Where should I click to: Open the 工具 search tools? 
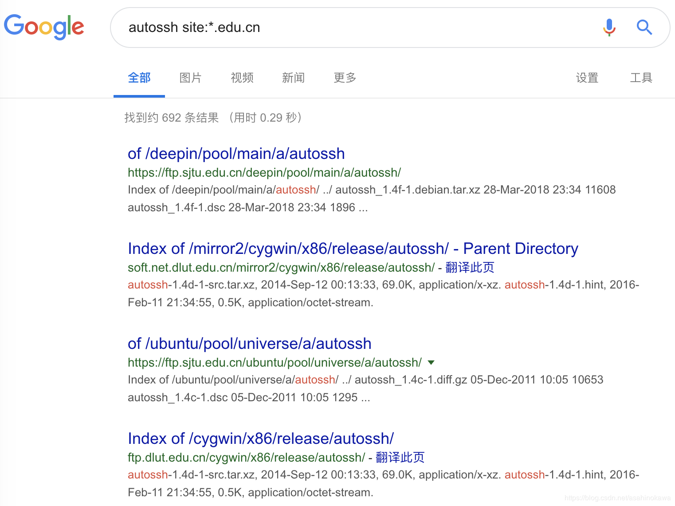coord(641,78)
